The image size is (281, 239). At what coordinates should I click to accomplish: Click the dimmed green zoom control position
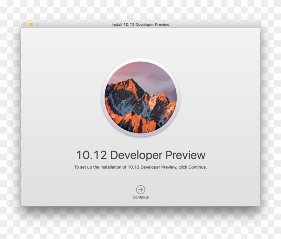point(37,25)
